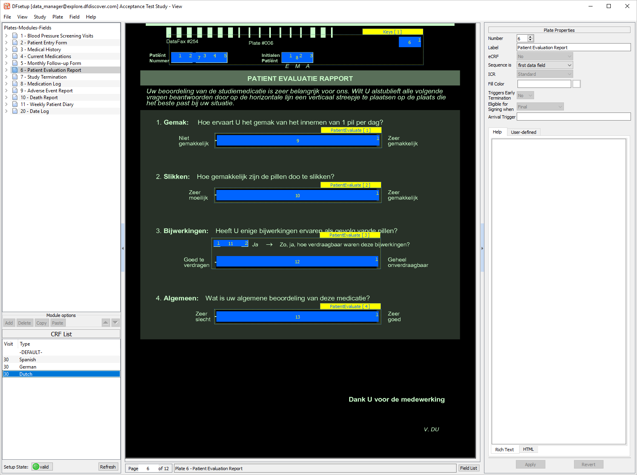Expand the Weekly Patient Diary tree node
Screen dimensions: 637x475
click(6, 104)
